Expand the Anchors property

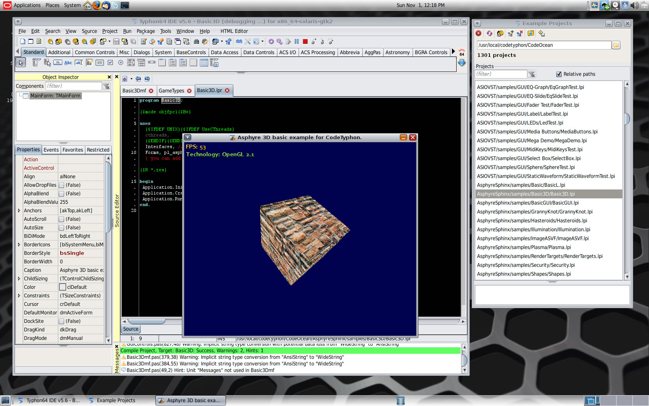tap(19, 211)
